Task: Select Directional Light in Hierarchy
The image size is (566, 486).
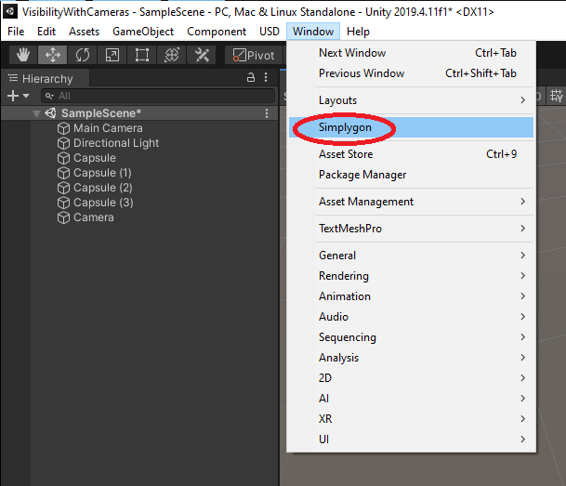Action: click(116, 143)
